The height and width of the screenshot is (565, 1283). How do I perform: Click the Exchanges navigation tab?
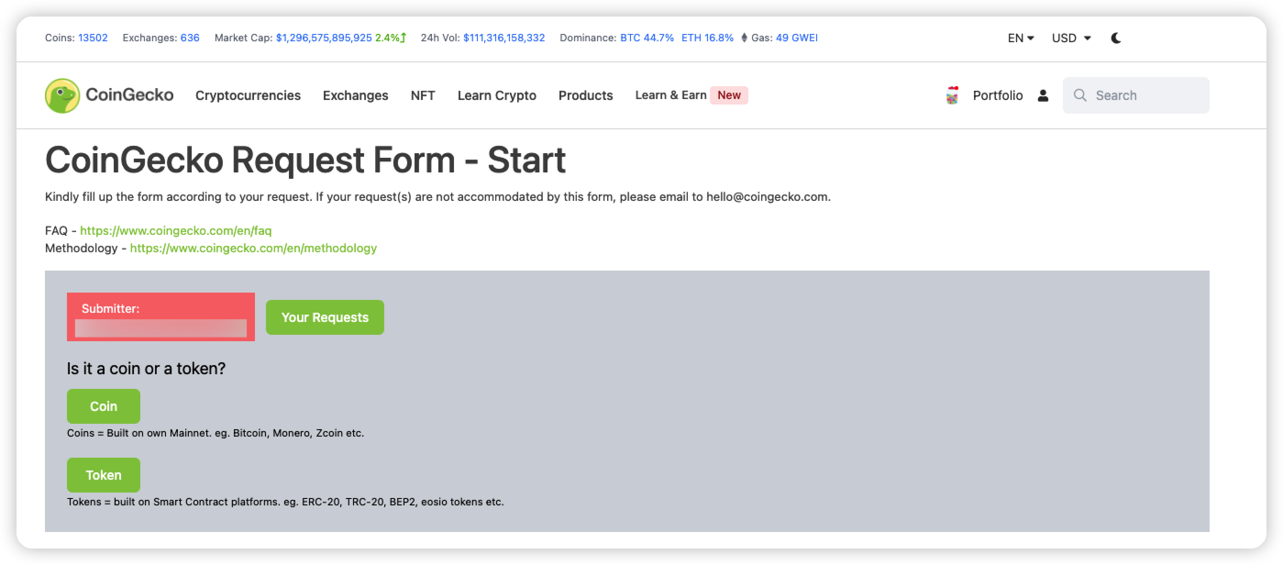click(355, 95)
